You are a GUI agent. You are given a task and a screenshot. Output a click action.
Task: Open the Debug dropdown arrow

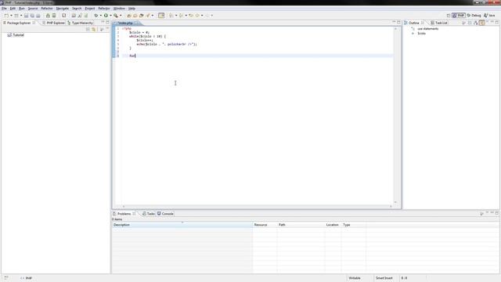100,16
